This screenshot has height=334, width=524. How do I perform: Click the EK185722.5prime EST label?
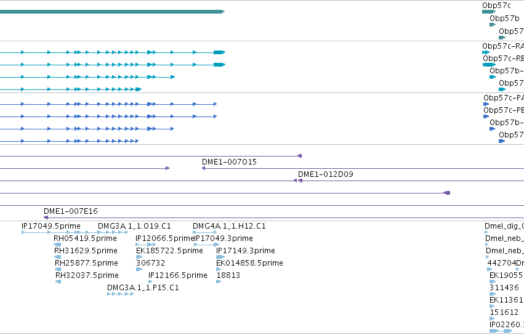coord(169,251)
